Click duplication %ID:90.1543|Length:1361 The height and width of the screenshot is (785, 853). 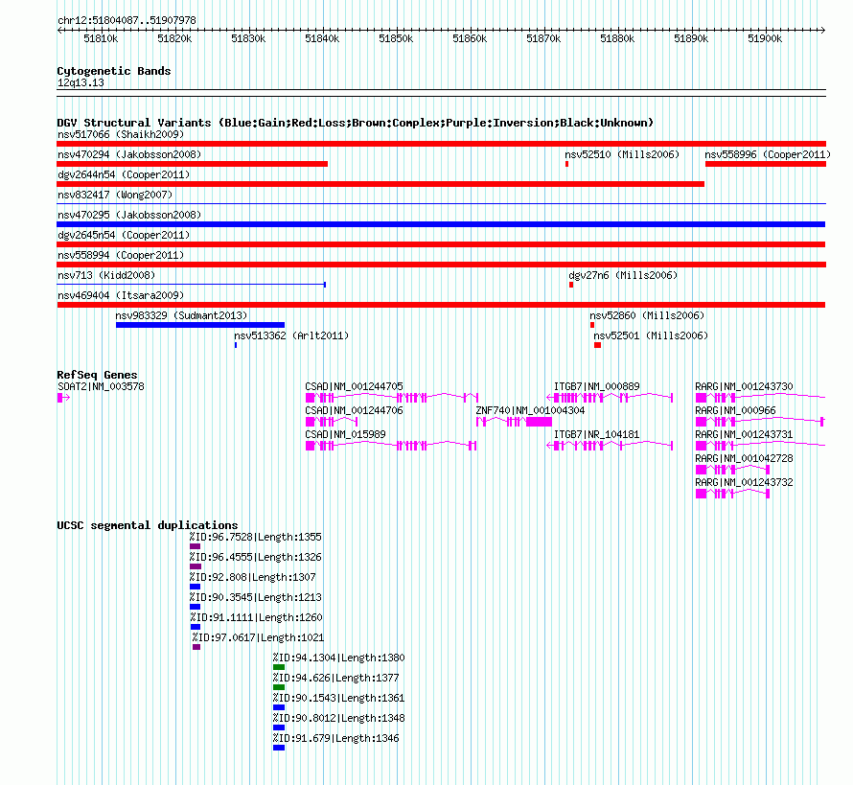pyautogui.click(x=279, y=707)
